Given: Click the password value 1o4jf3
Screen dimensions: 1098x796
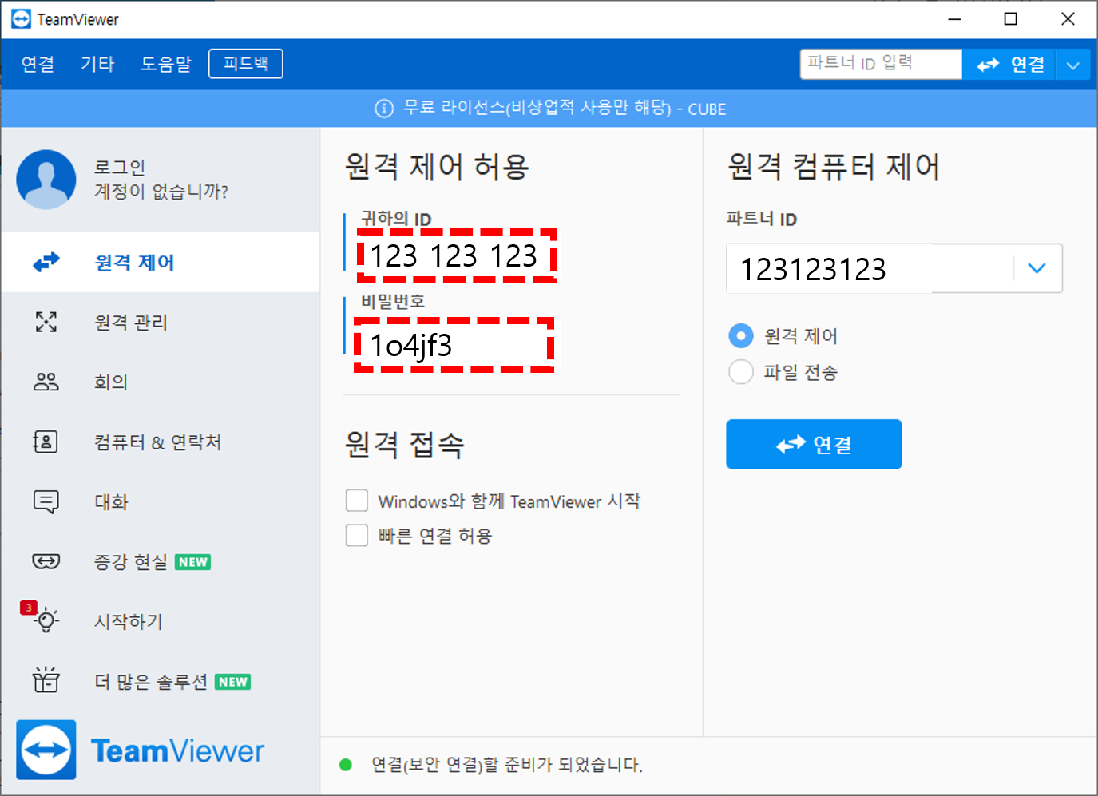Looking at the screenshot, I should click(411, 345).
